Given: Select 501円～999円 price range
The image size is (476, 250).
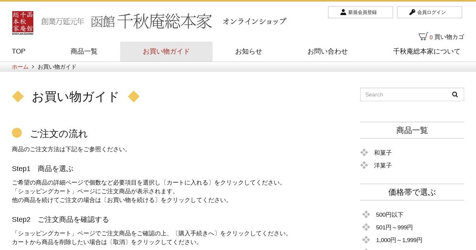Looking at the screenshot, I should coord(394,227).
